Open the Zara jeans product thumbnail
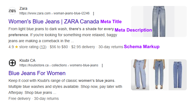The width and height of the screenshot is (192, 105). [x=159, y=21]
